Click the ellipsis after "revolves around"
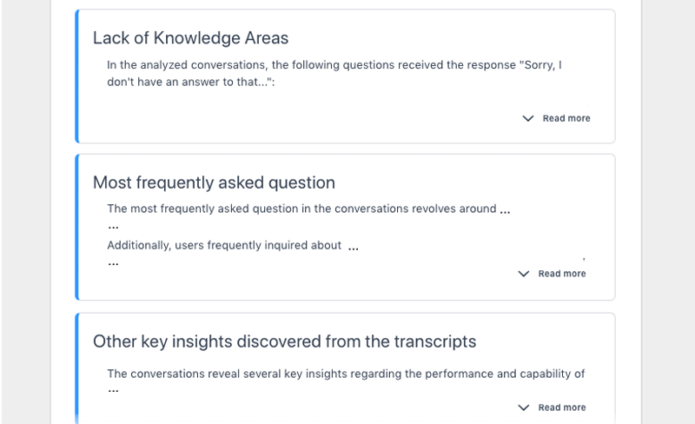 pyautogui.click(x=506, y=210)
